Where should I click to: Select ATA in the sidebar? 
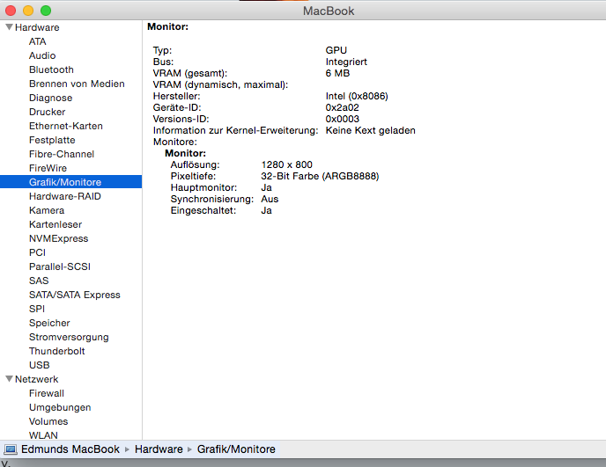click(38, 41)
